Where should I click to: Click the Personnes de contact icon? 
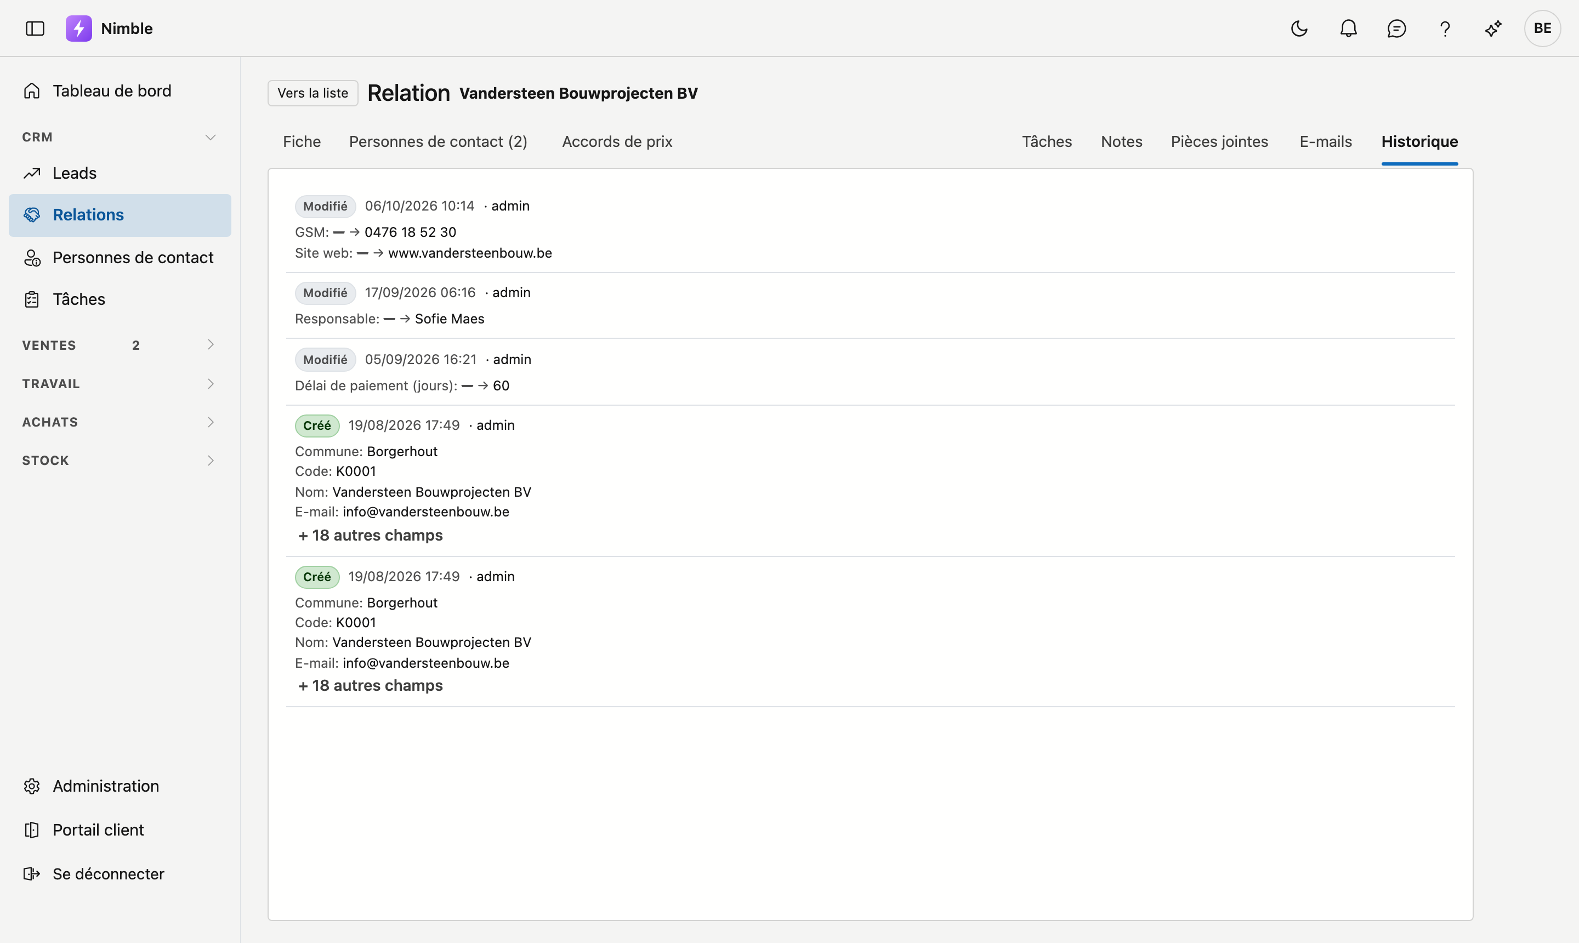point(32,257)
